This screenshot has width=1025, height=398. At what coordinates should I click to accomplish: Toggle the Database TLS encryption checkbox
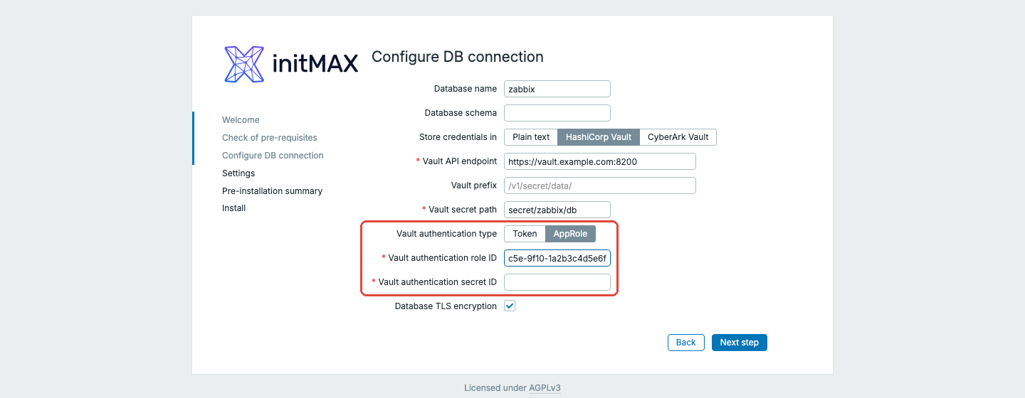pos(510,306)
